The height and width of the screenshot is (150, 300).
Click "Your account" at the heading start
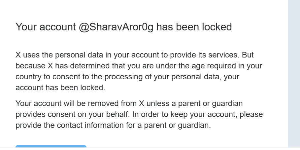click(46, 27)
